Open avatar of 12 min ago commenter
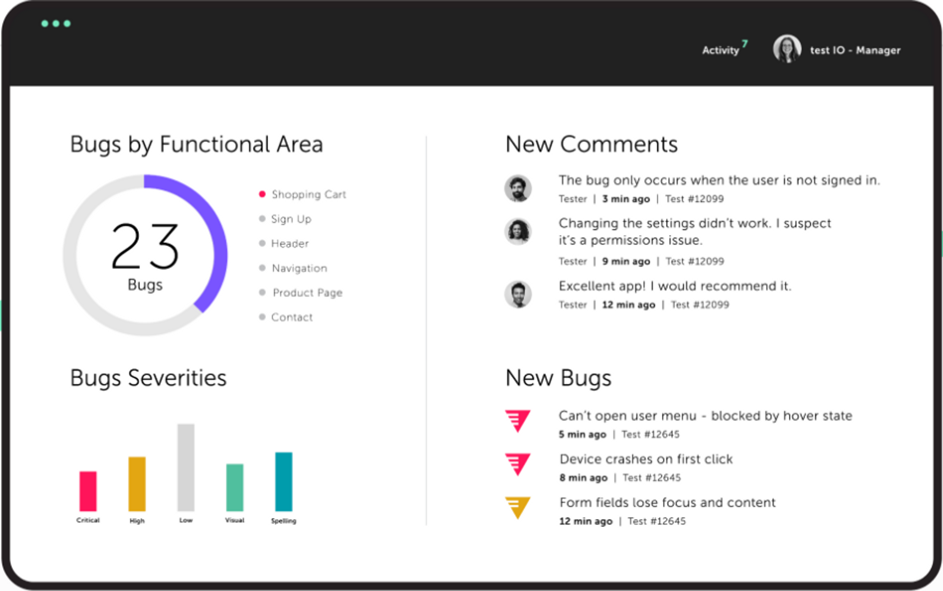The image size is (943, 591). coord(518,294)
